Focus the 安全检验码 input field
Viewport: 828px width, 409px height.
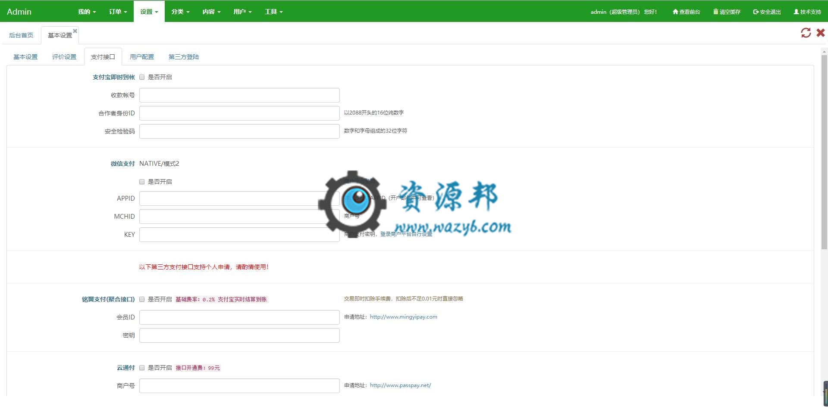pyautogui.click(x=239, y=131)
